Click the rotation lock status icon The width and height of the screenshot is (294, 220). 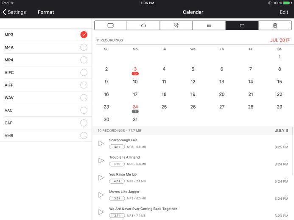(270, 3)
